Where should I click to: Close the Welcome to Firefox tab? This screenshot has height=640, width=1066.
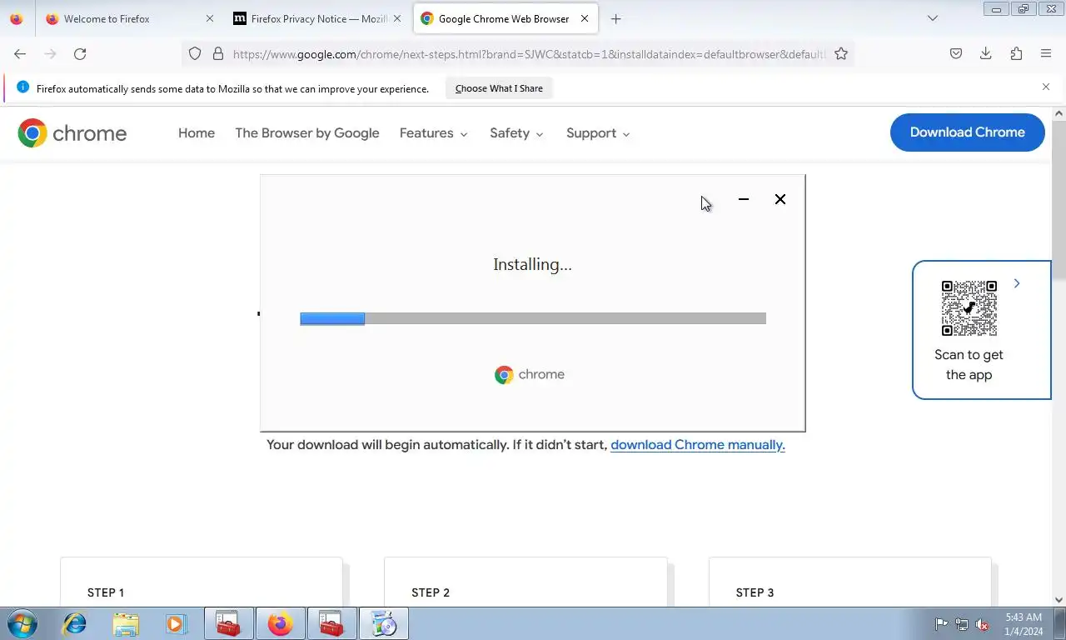(209, 18)
